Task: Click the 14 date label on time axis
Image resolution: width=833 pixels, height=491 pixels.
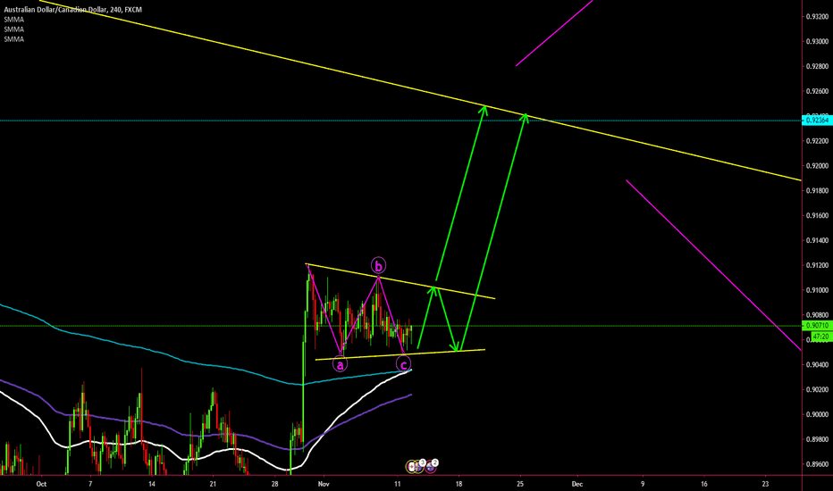Action: [x=152, y=484]
